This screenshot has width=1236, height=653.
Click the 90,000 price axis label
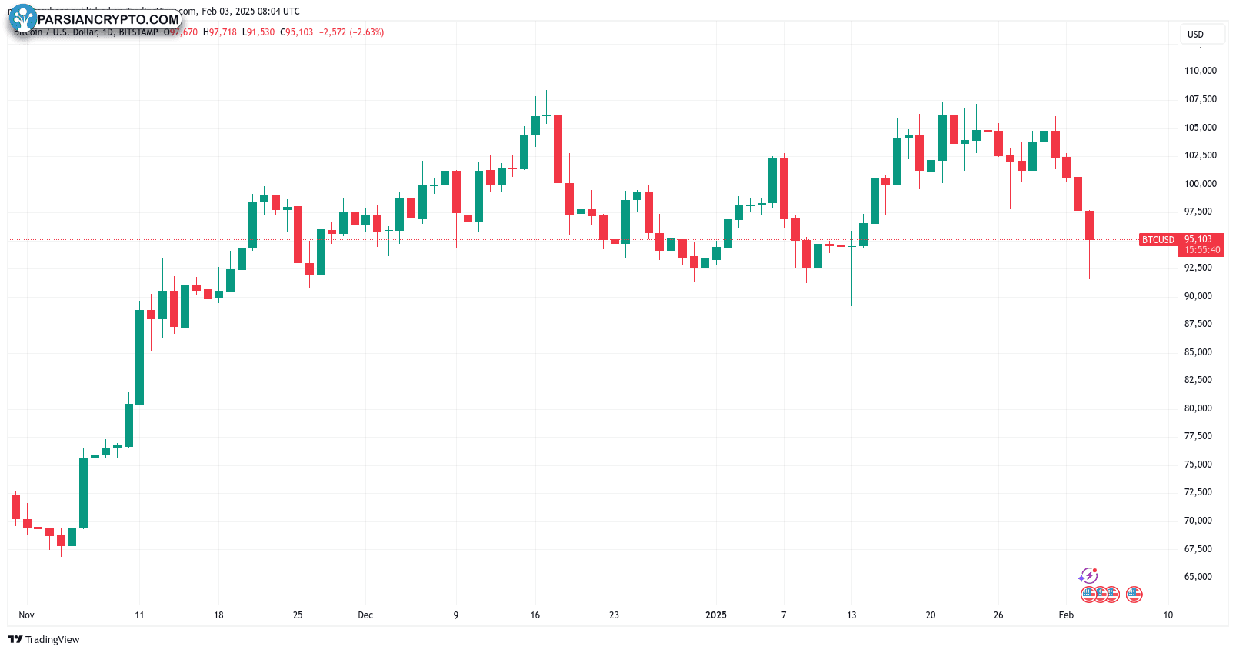(x=1198, y=296)
